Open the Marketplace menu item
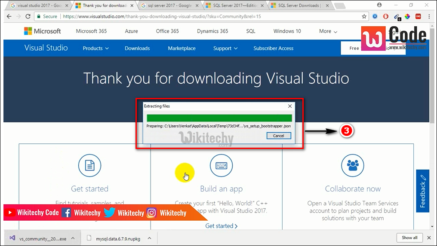 182,49
